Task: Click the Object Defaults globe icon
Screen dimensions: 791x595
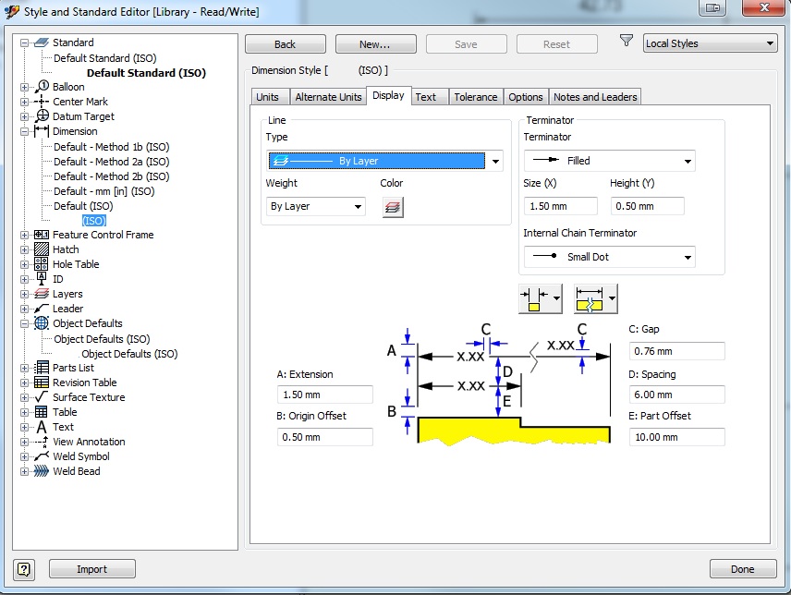Action: [x=42, y=323]
